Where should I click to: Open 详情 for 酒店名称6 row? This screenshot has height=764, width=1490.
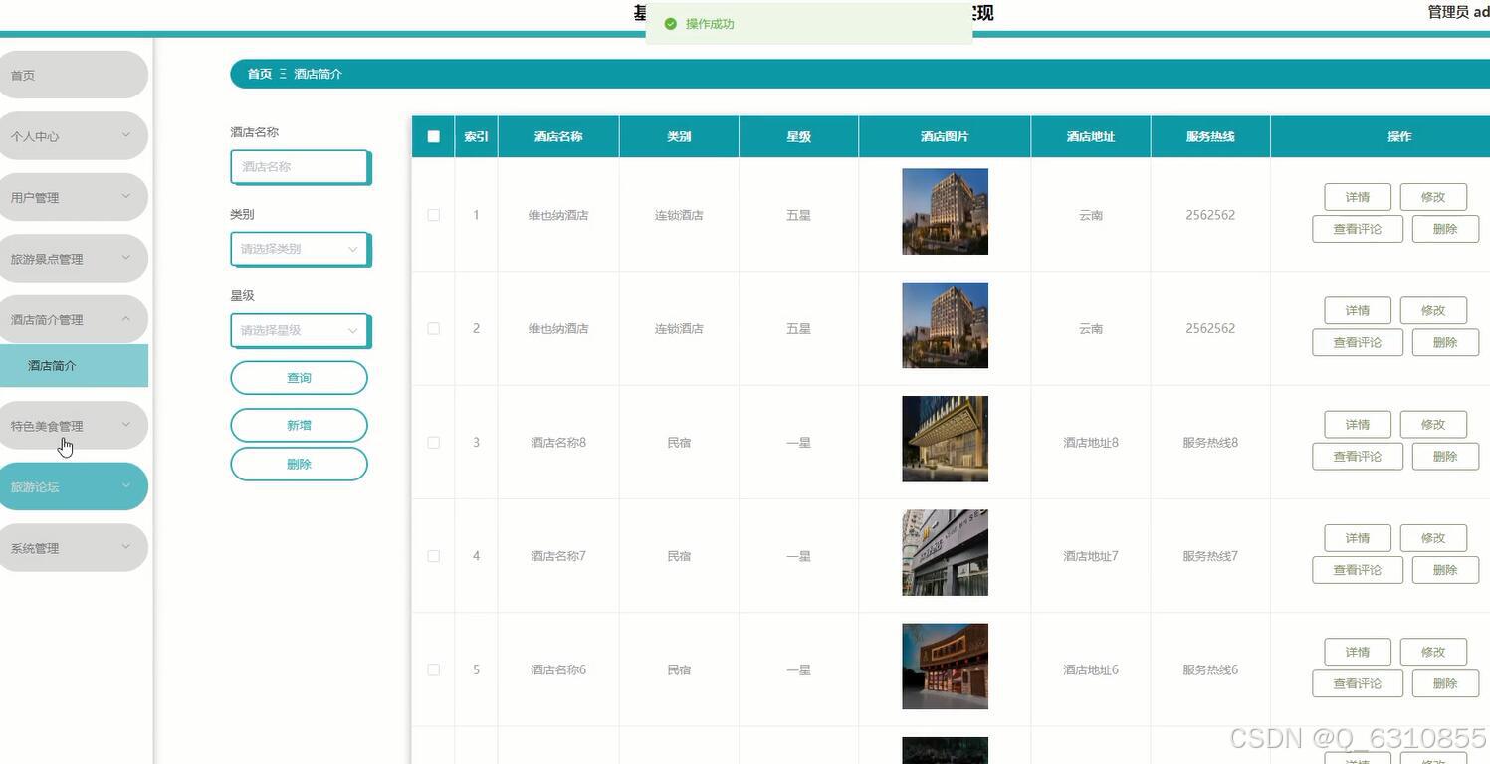tap(1358, 652)
